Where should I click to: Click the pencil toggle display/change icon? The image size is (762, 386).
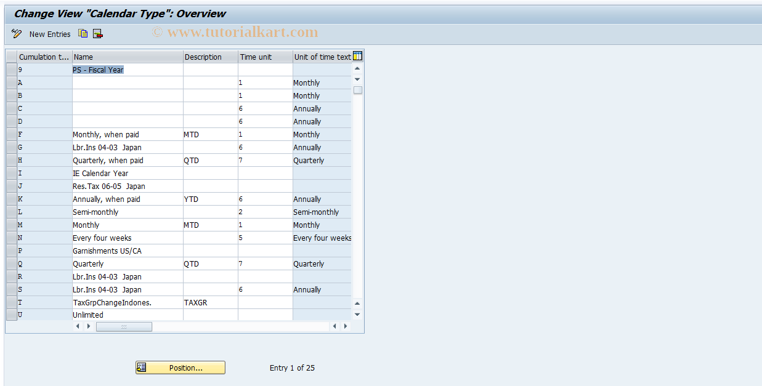click(x=16, y=34)
